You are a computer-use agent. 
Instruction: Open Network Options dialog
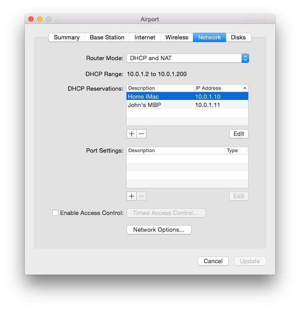point(159,230)
